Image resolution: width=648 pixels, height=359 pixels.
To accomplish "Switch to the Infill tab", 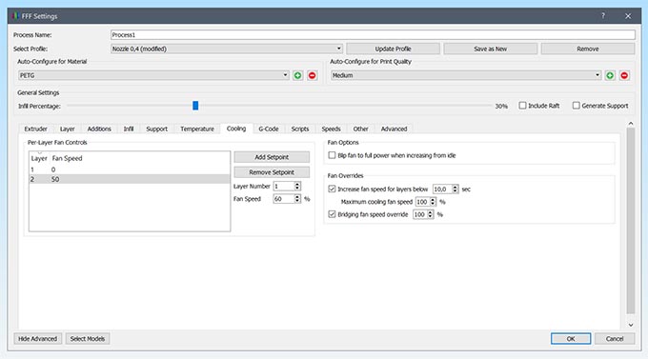I will [x=129, y=129].
